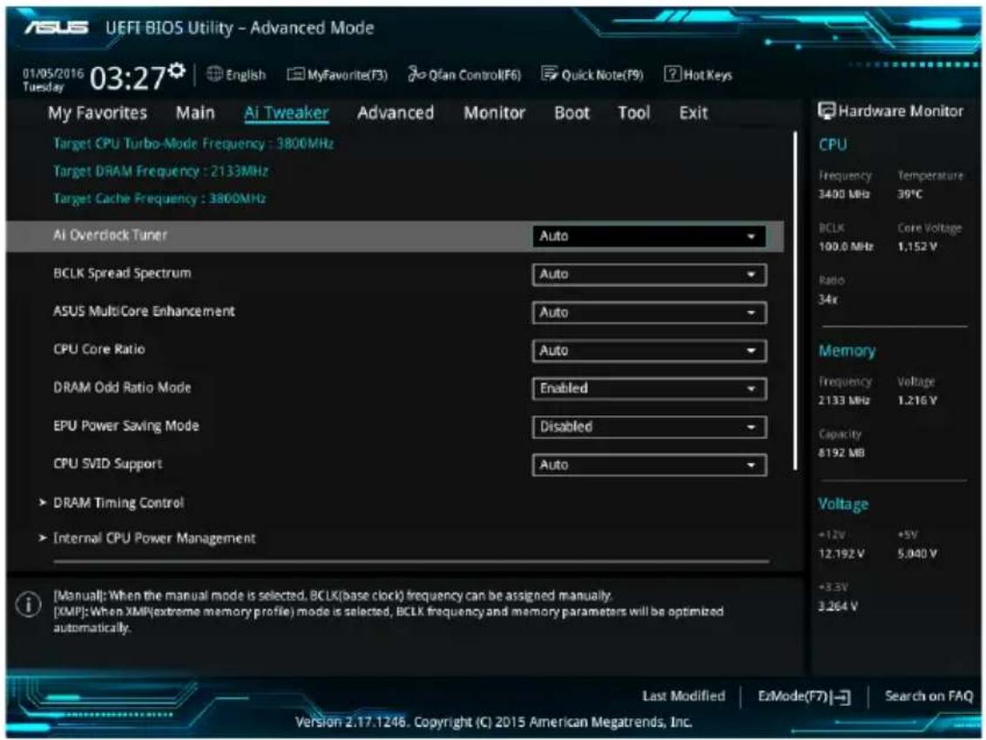Open the Ai Overclock Tuner dropdown
This screenshot has width=986, height=740.
click(649, 237)
